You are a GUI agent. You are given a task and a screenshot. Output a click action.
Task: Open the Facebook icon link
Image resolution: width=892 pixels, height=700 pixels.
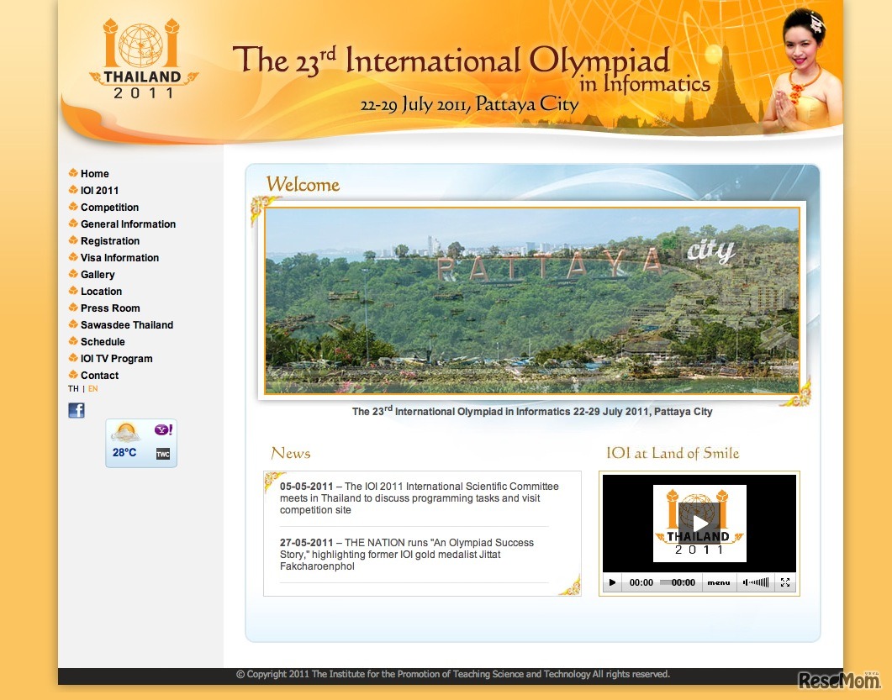pos(77,410)
